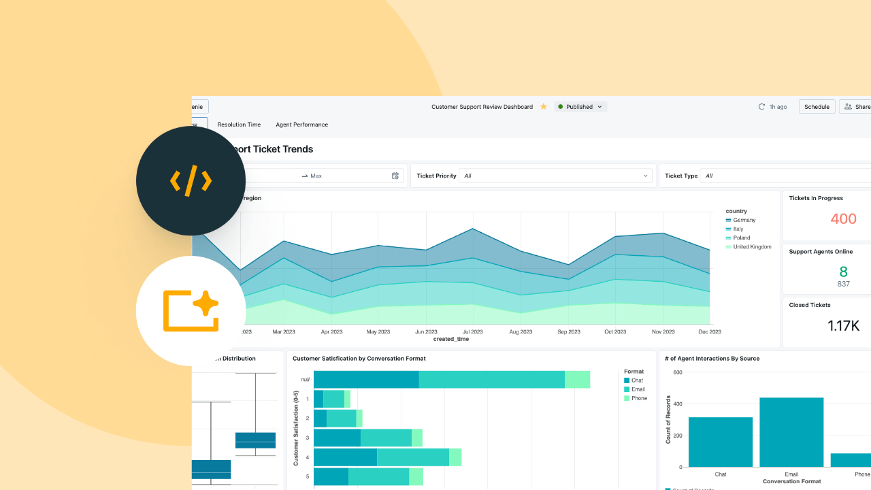Screen dimensions: 871x490
Task: Toggle Email series in Format legend
Action: point(638,389)
